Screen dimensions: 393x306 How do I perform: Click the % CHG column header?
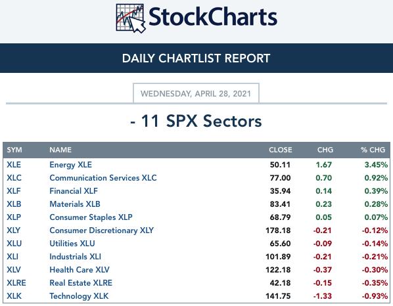[x=373, y=150]
